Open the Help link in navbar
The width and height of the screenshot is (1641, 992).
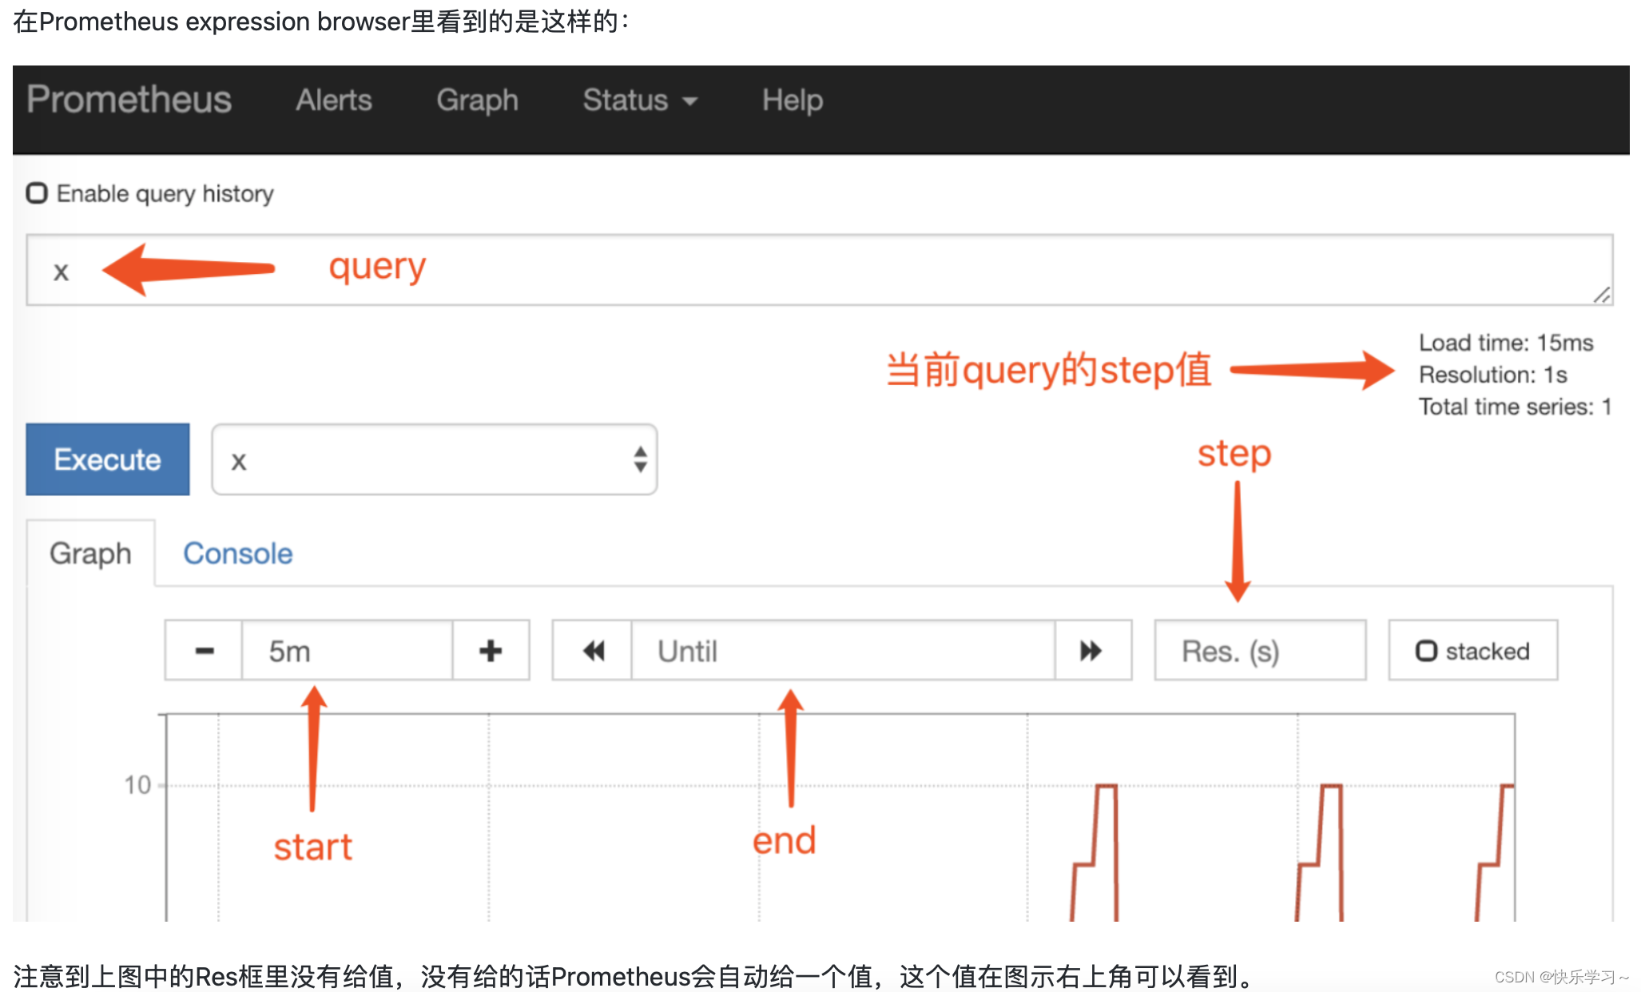(x=792, y=101)
